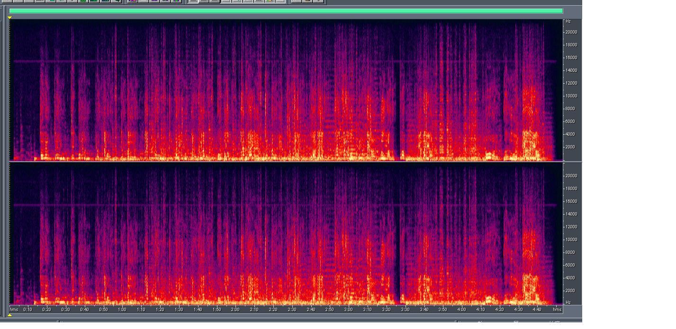Click the 2:00 mark on the time ruler

(235, 310)
